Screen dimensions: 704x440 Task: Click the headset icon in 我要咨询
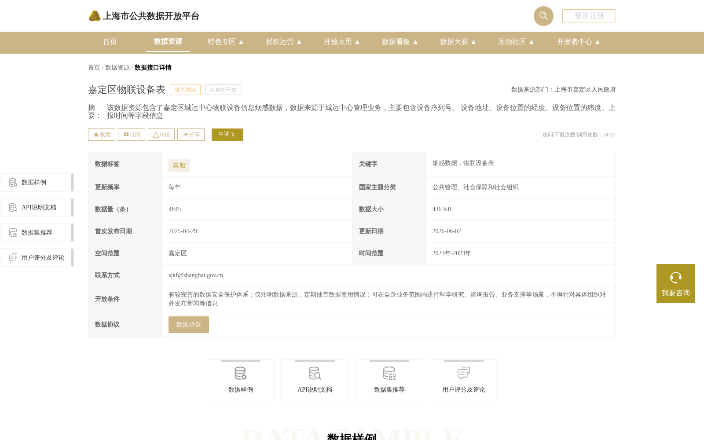(x=676, y=278)
